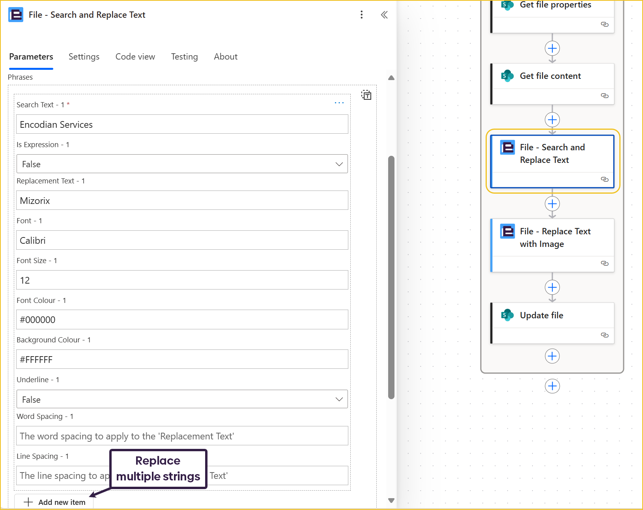Viewport: 643px width, 510px height.
Task: Insert step after File - Search and Replace Text
Action: pyautogui.click(x=552, y=204)
